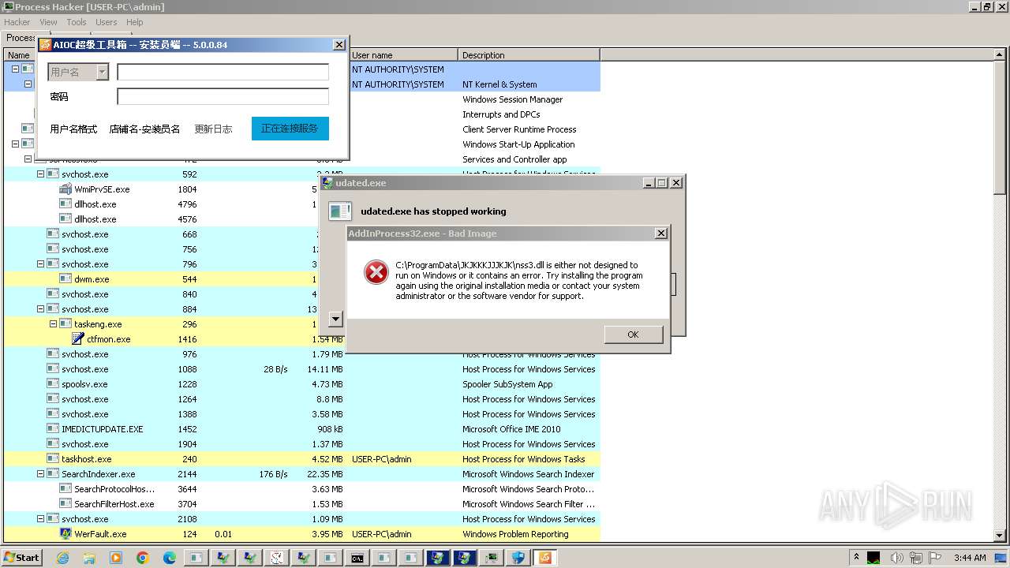This screenshot has width=1010, height=568.
Task: Open the Tools menu
Action: click(77, 22)
